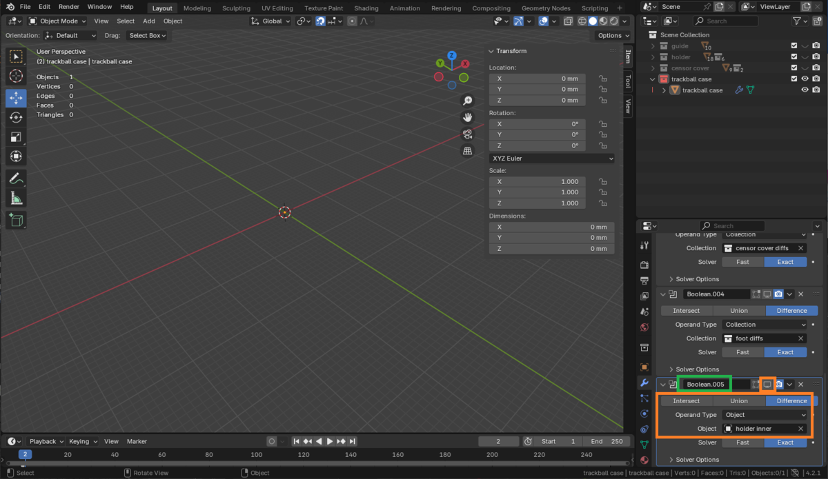Activate the Scale tool
The image size is (828, 479).
tap(16, 137)
